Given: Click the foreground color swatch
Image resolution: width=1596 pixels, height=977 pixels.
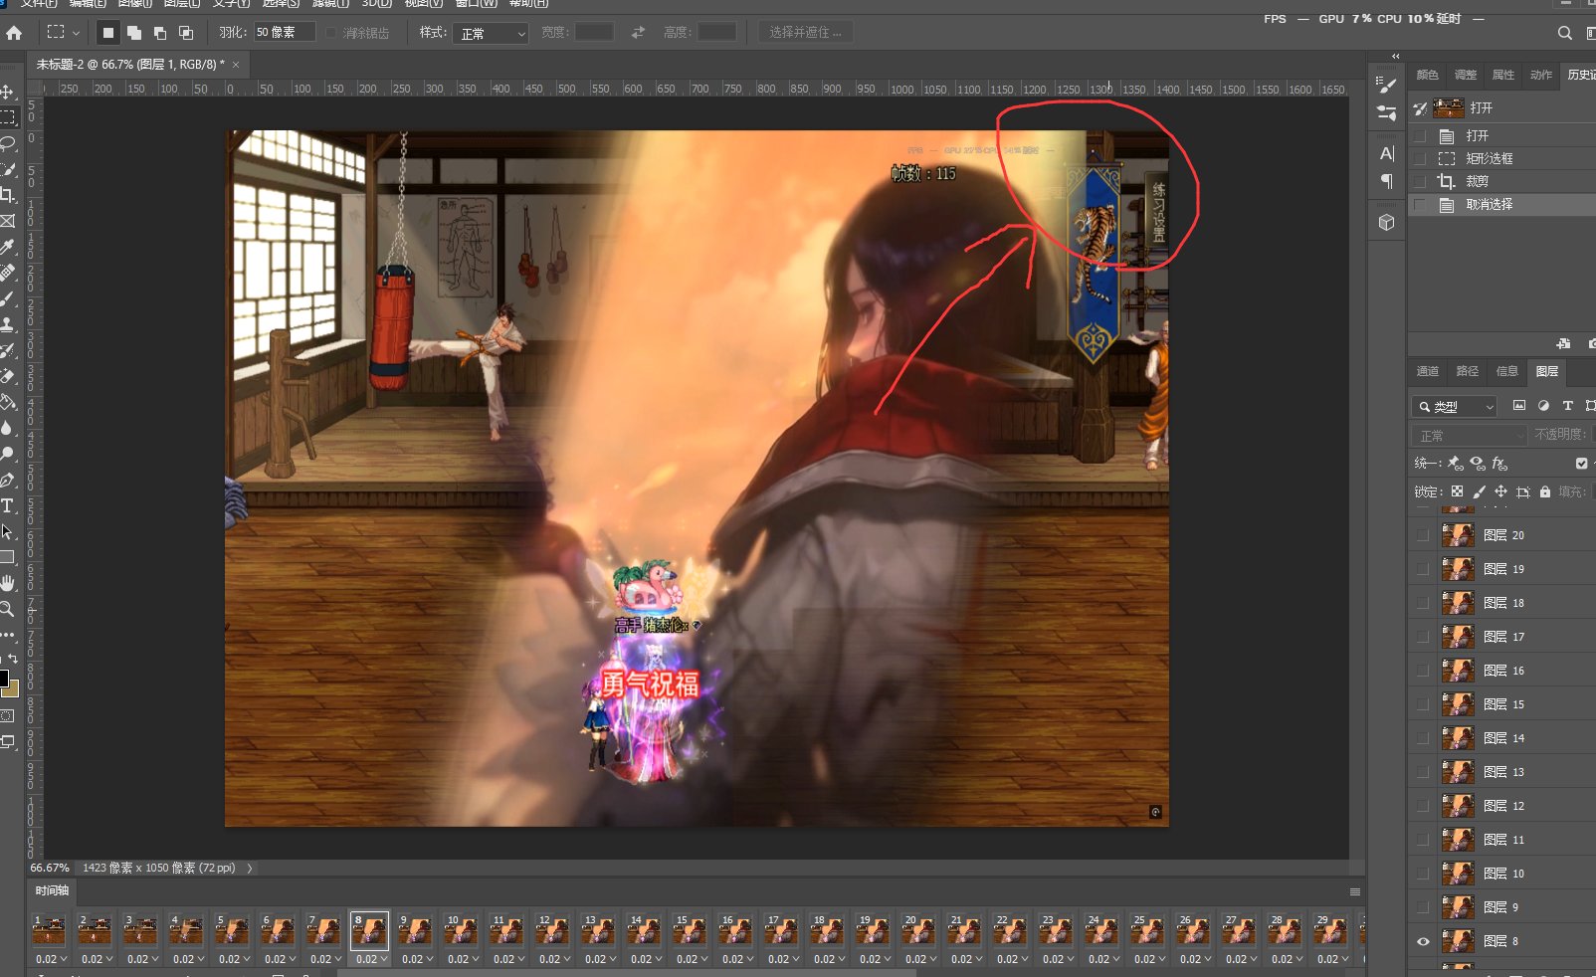Looking at the screenshot, I should click(3, 678).
